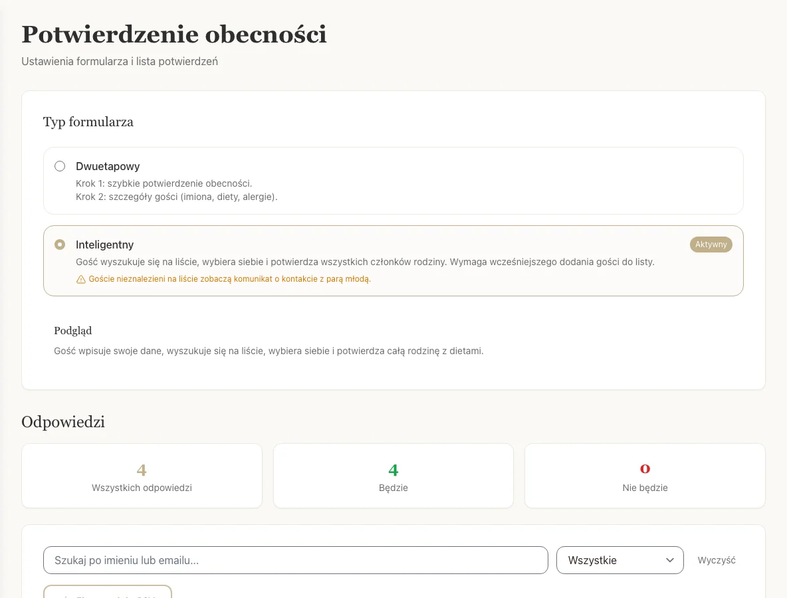Click the Odpowiedzi section heading
Screen dimensions: 787x598
(62, 421)
